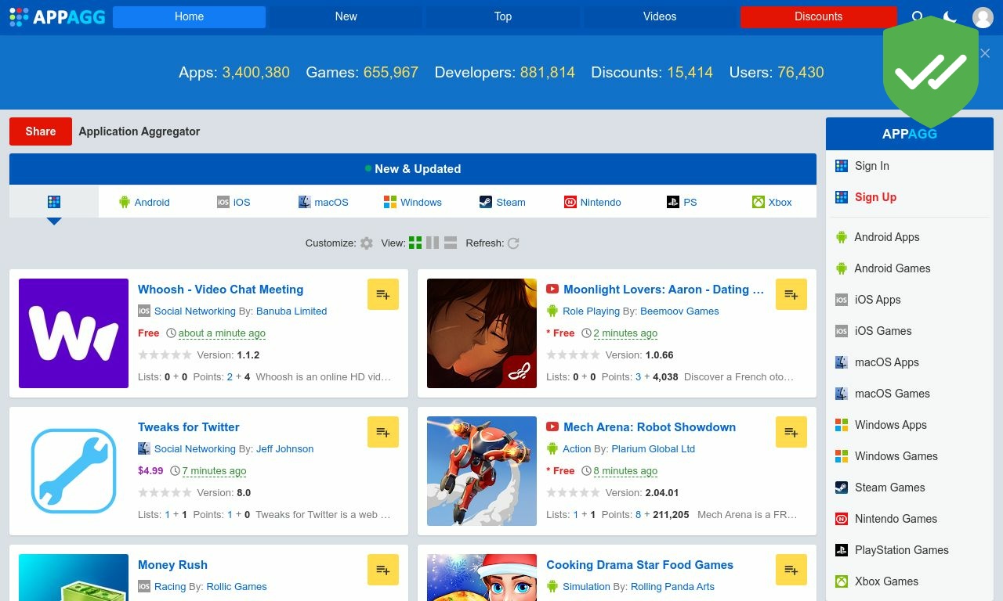Screen dimensions: 1003x601
Task: Open the Tweaks for Twitter thumbnail
Action: [74, 471]
